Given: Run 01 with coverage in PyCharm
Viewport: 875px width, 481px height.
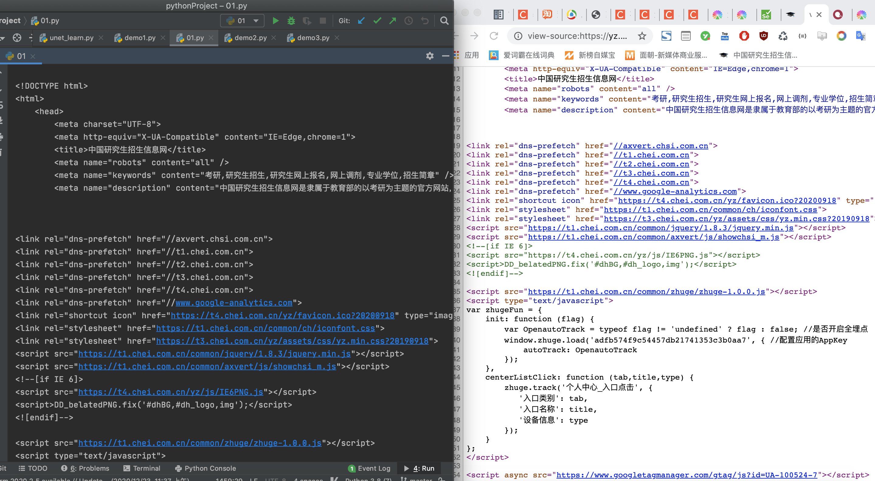Looking at the screenshot, I should [x=307, y=21].
